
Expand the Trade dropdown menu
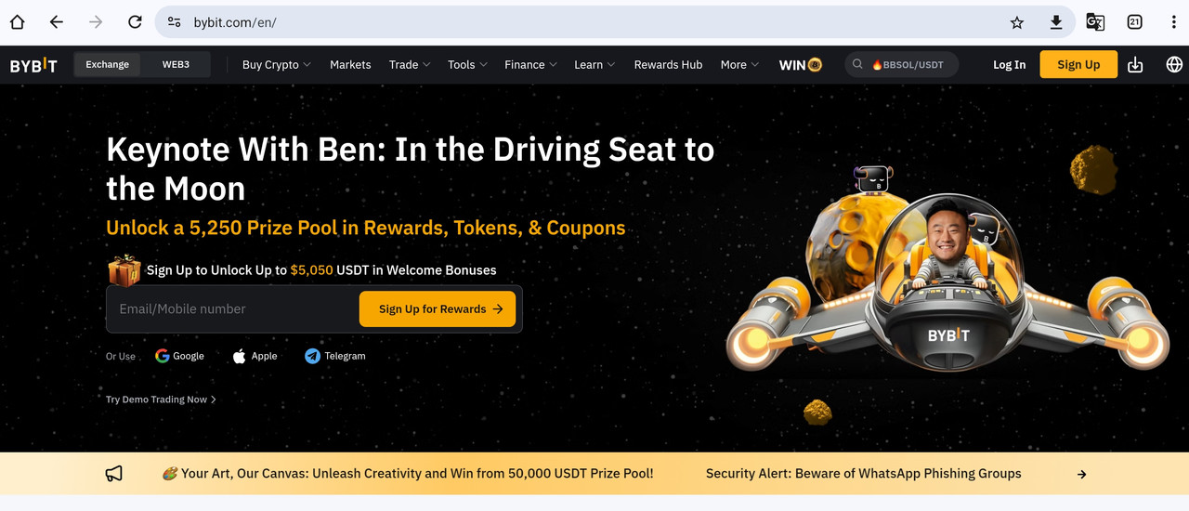tap(410, 65)
